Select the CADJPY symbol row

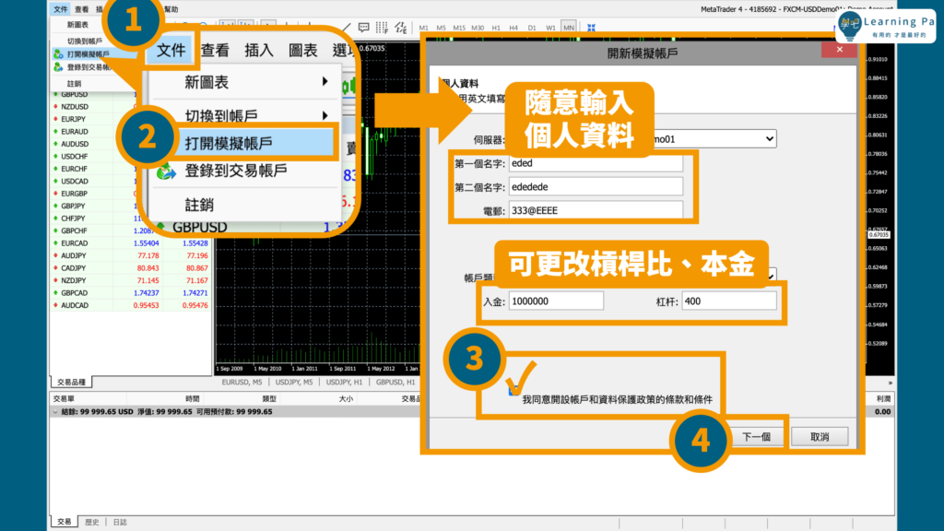(x=131, y=268)
